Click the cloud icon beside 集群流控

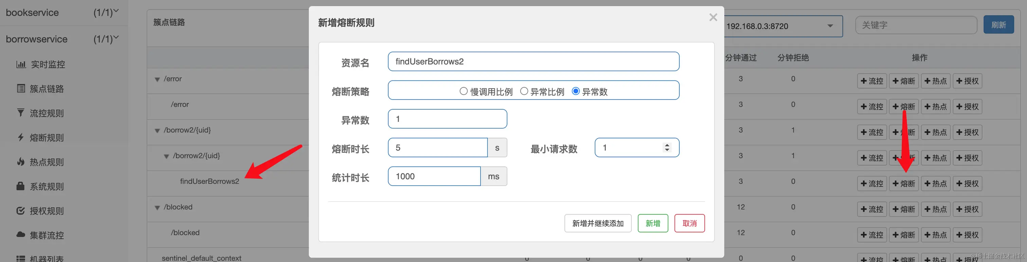20,235
